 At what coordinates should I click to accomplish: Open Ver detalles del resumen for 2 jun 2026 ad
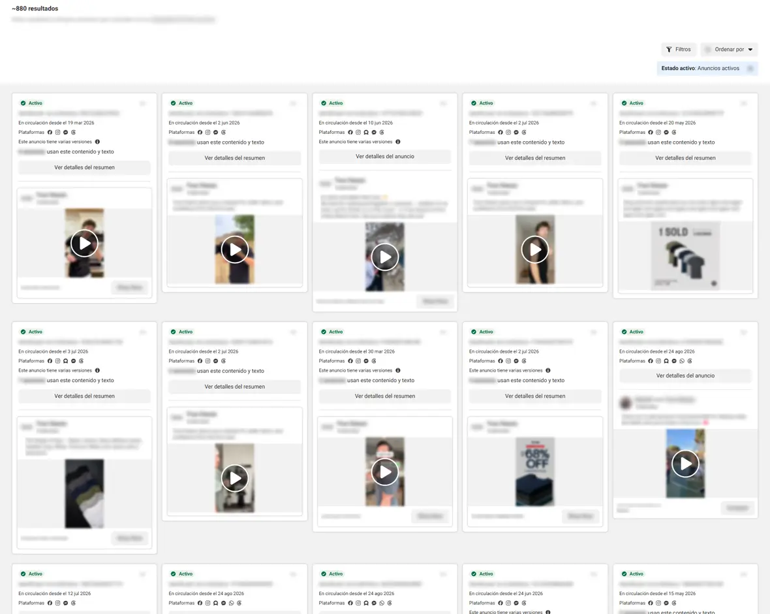(235, 158)
